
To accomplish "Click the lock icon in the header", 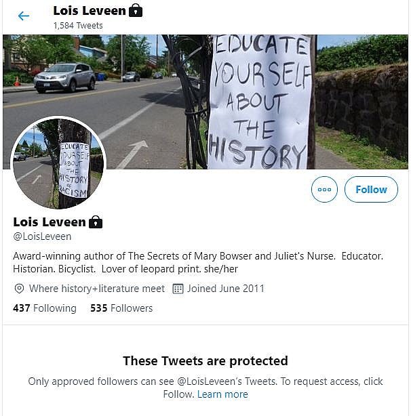I will click(x=136, y=10).
